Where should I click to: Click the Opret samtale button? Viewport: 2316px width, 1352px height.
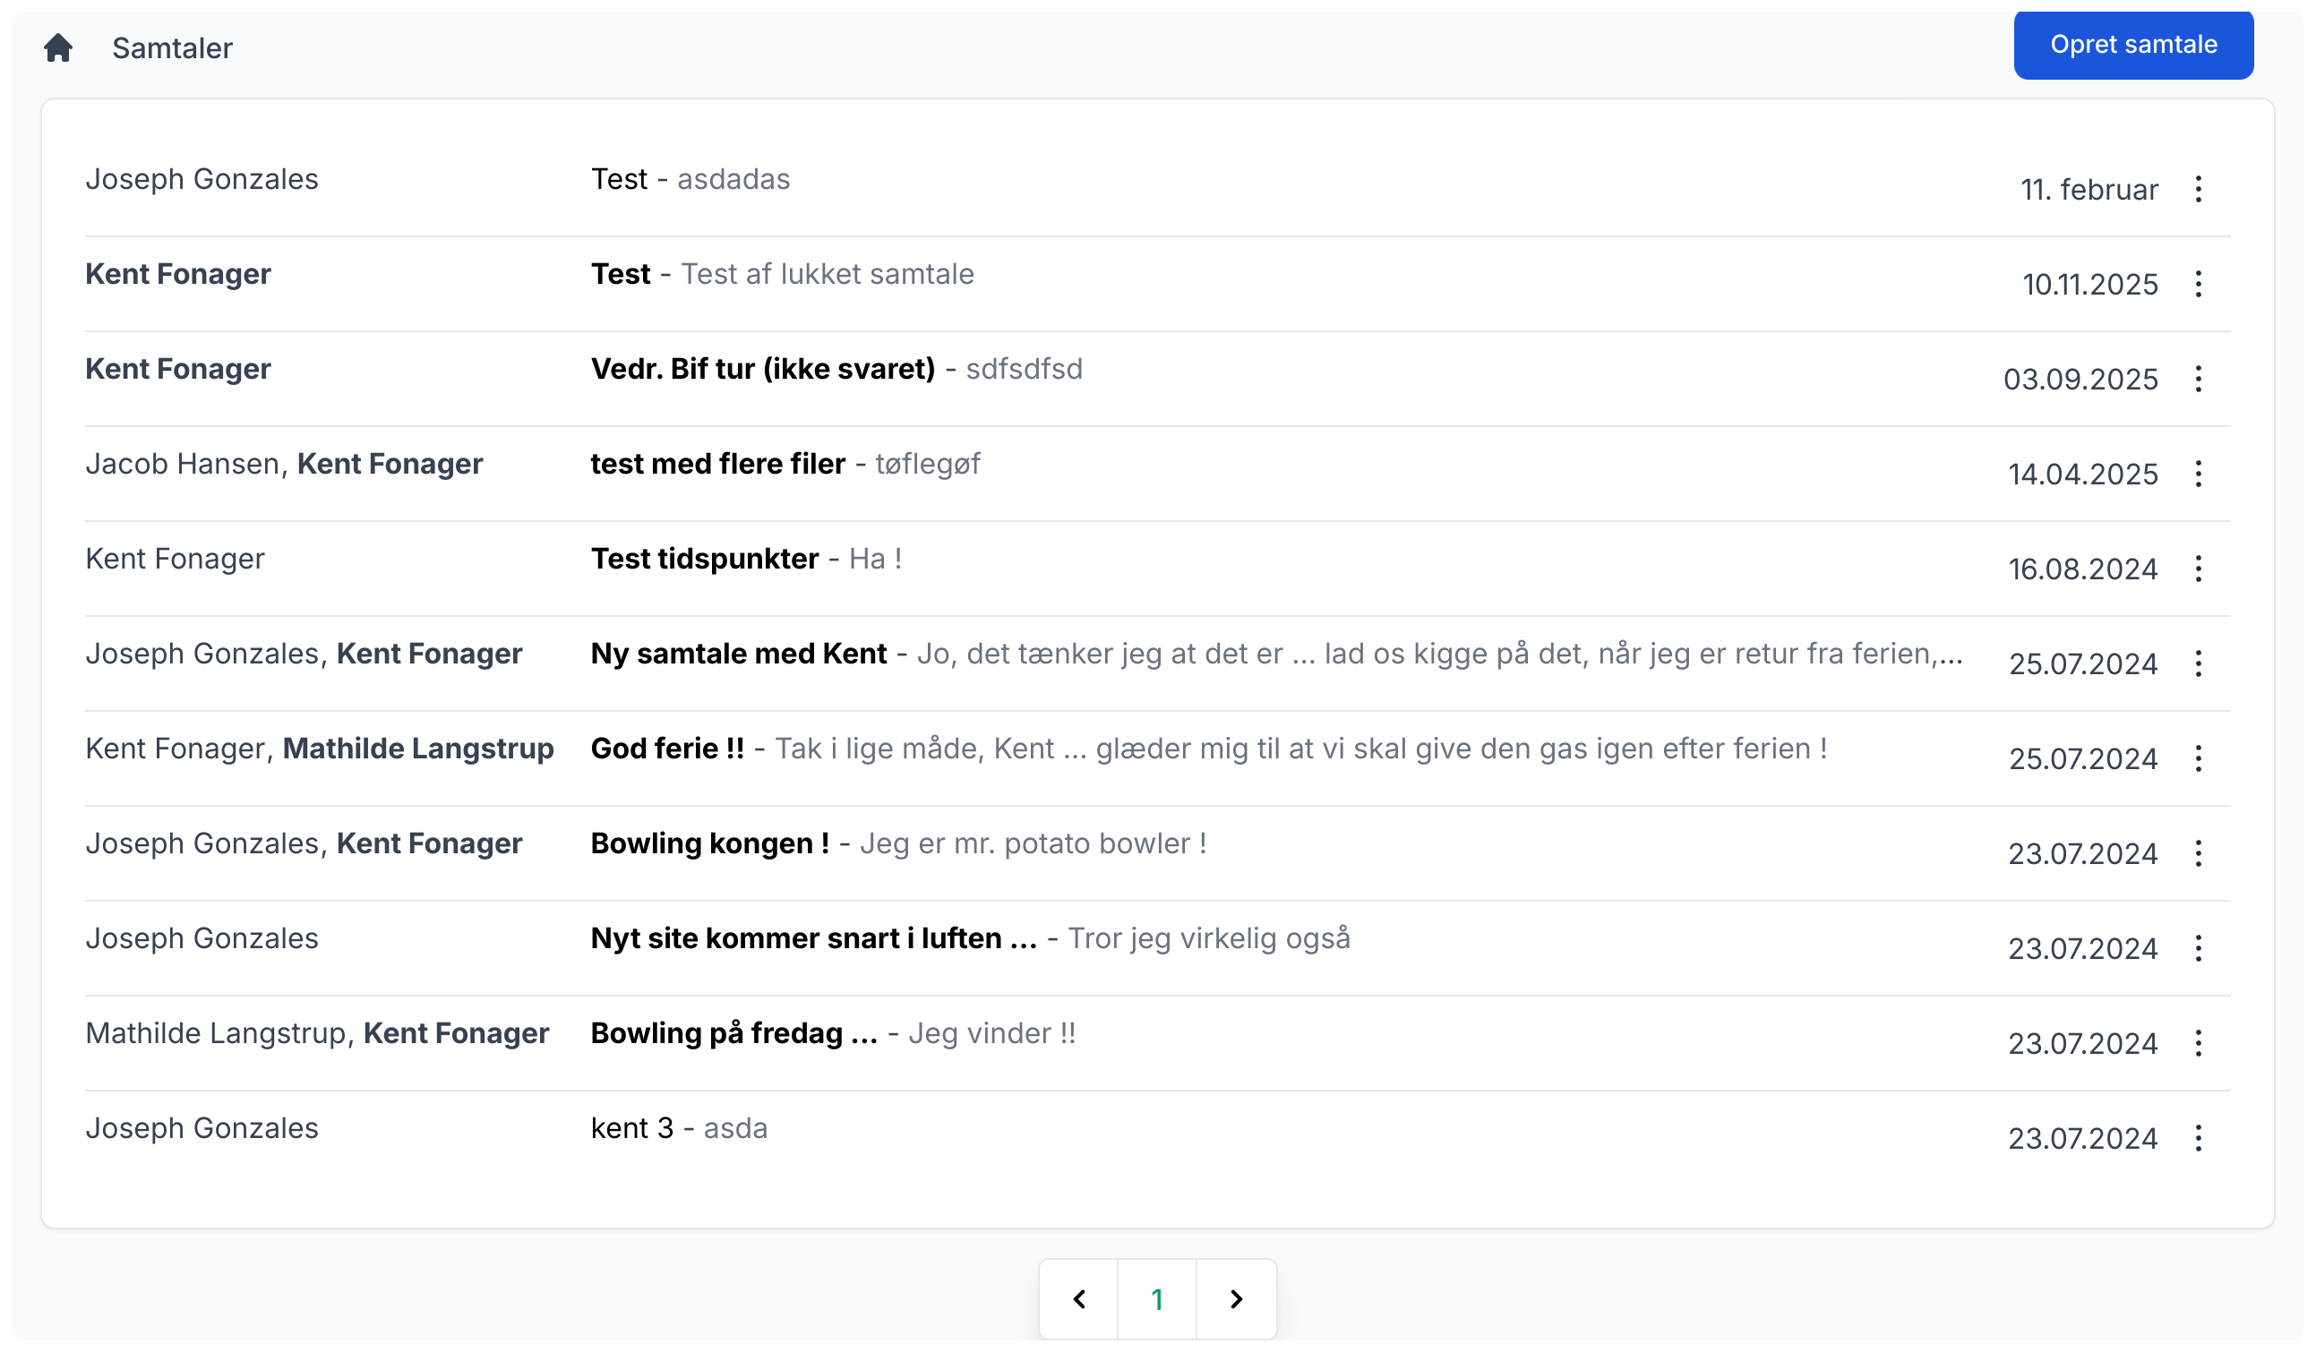click(x=2133, y=45)
